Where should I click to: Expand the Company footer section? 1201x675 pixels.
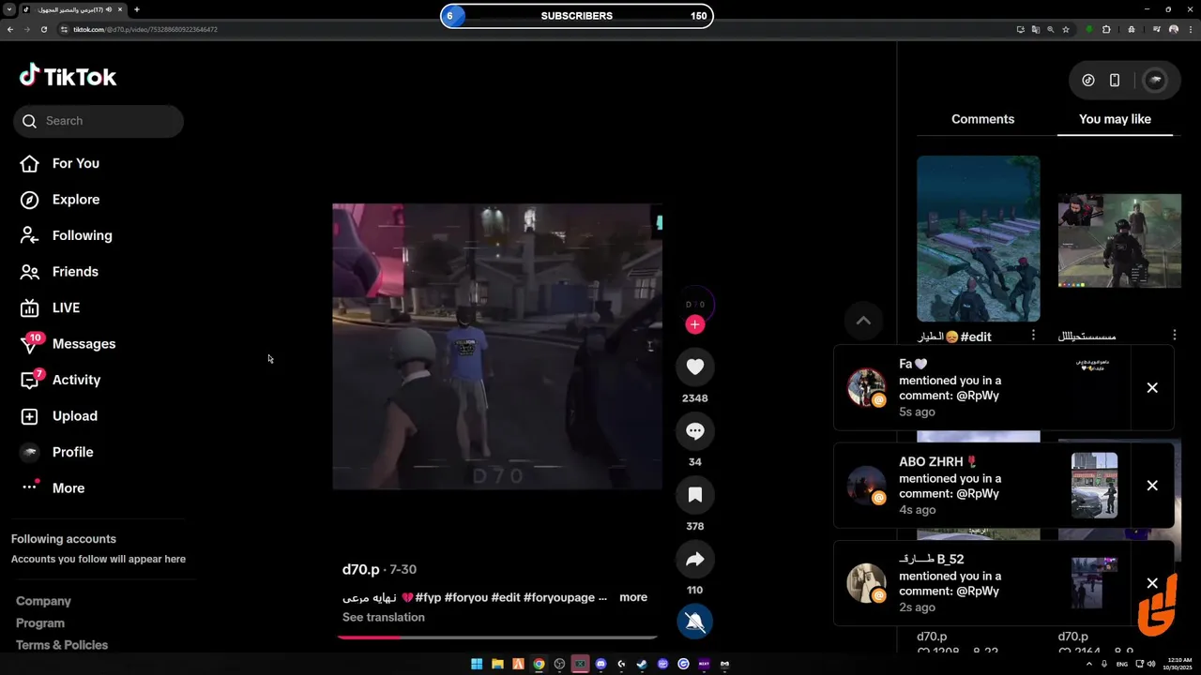point(43,601)
